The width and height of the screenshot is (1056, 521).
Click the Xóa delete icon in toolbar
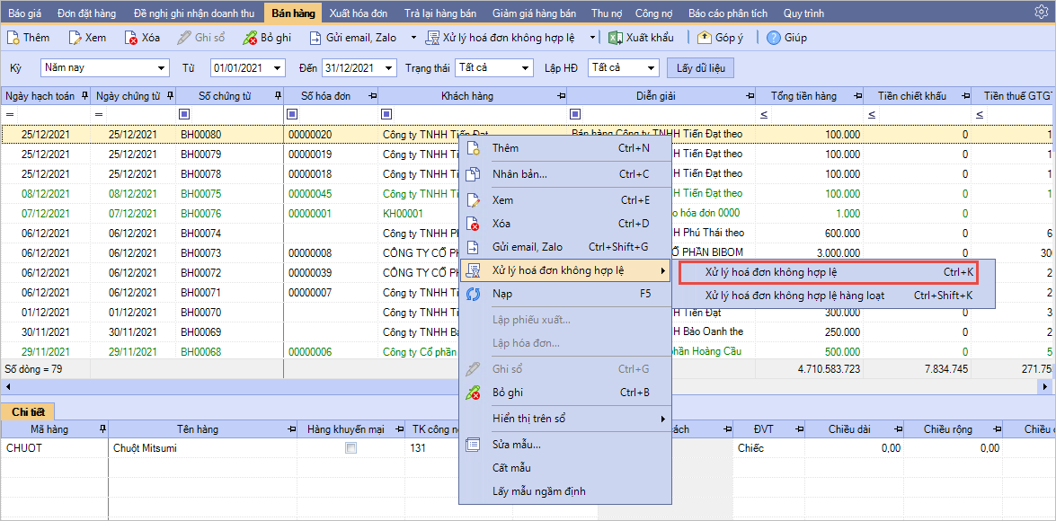[131, 38]
